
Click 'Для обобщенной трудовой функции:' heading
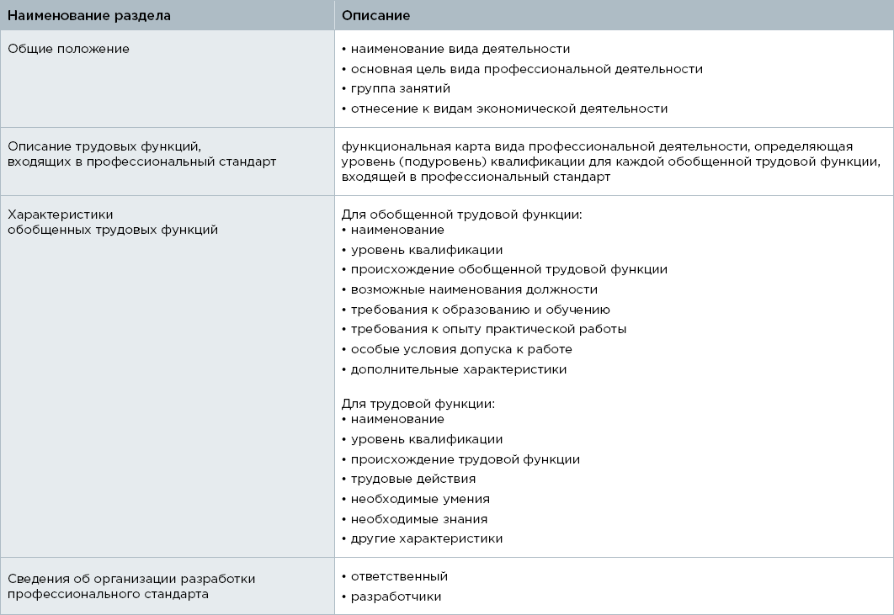tap(462, 215)
